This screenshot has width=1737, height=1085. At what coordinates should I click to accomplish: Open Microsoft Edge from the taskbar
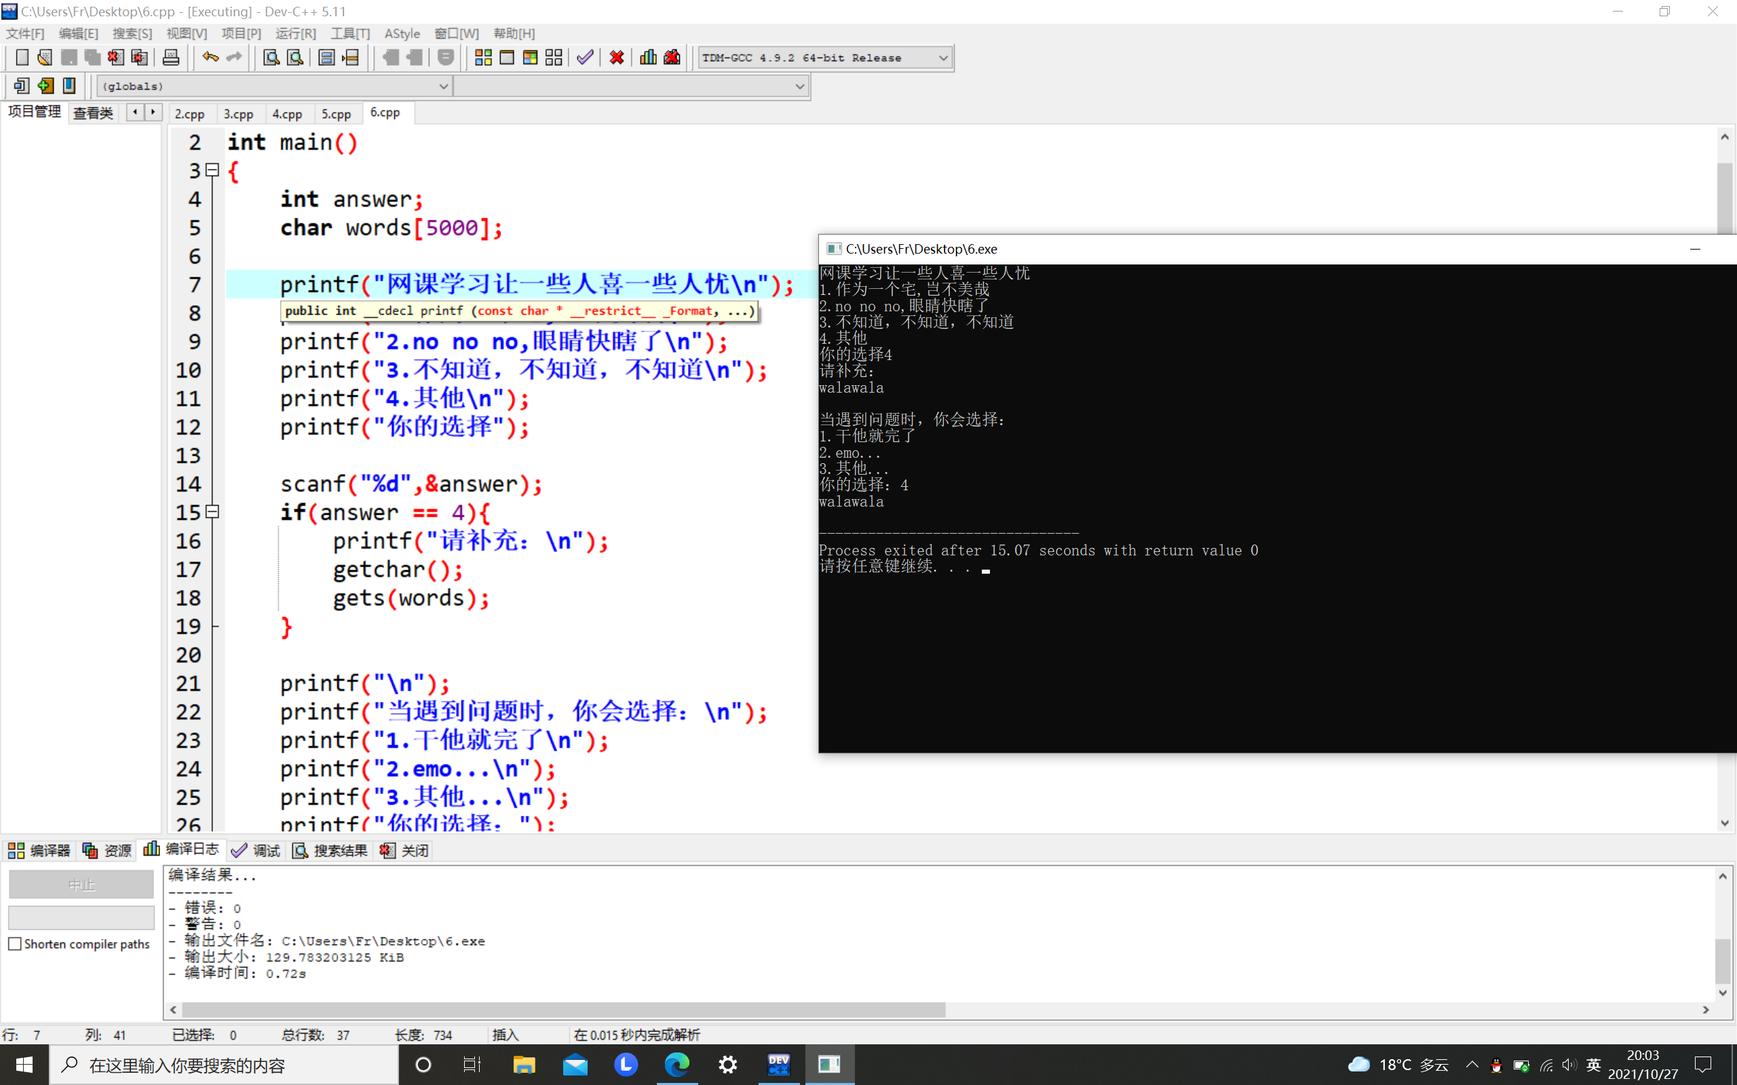click(676, 1064)
